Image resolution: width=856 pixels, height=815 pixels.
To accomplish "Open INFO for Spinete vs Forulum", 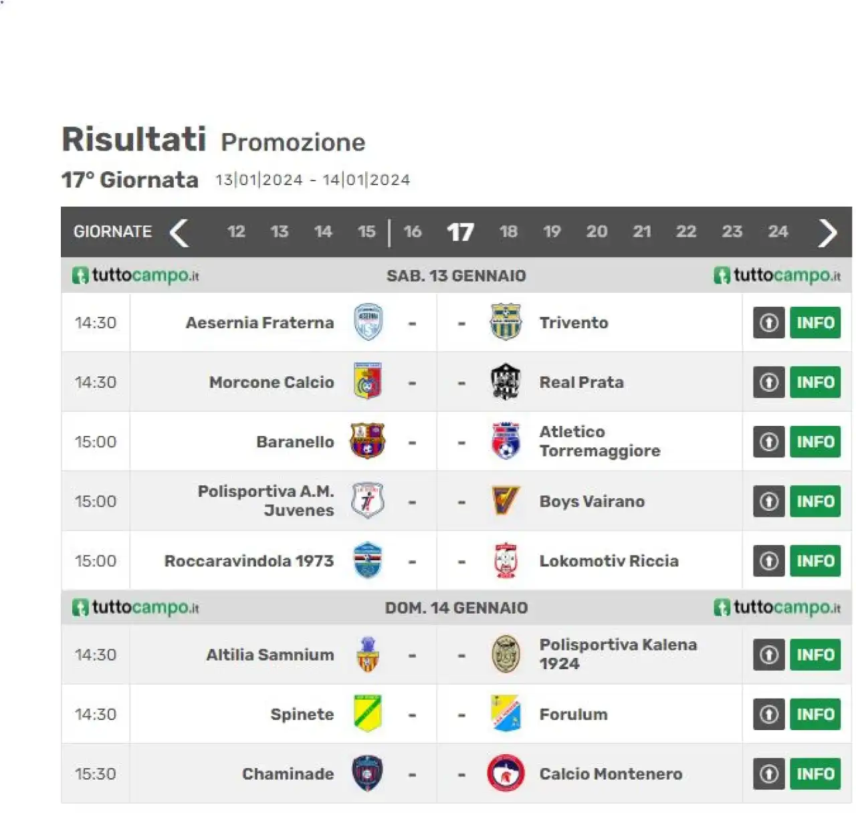I will [815, 714].
